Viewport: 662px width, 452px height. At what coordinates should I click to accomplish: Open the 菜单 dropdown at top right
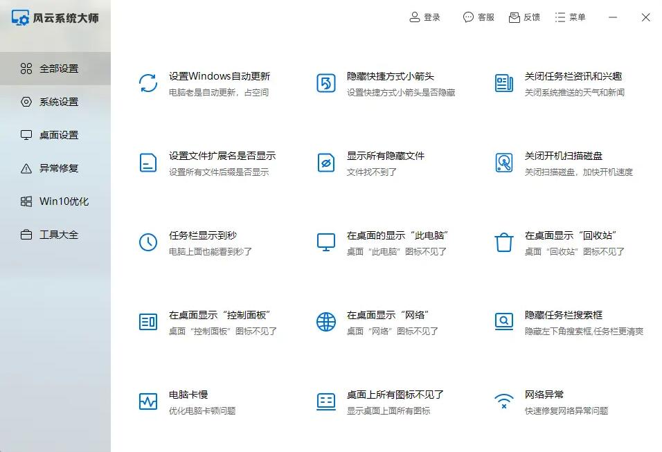tap(571, 17)
